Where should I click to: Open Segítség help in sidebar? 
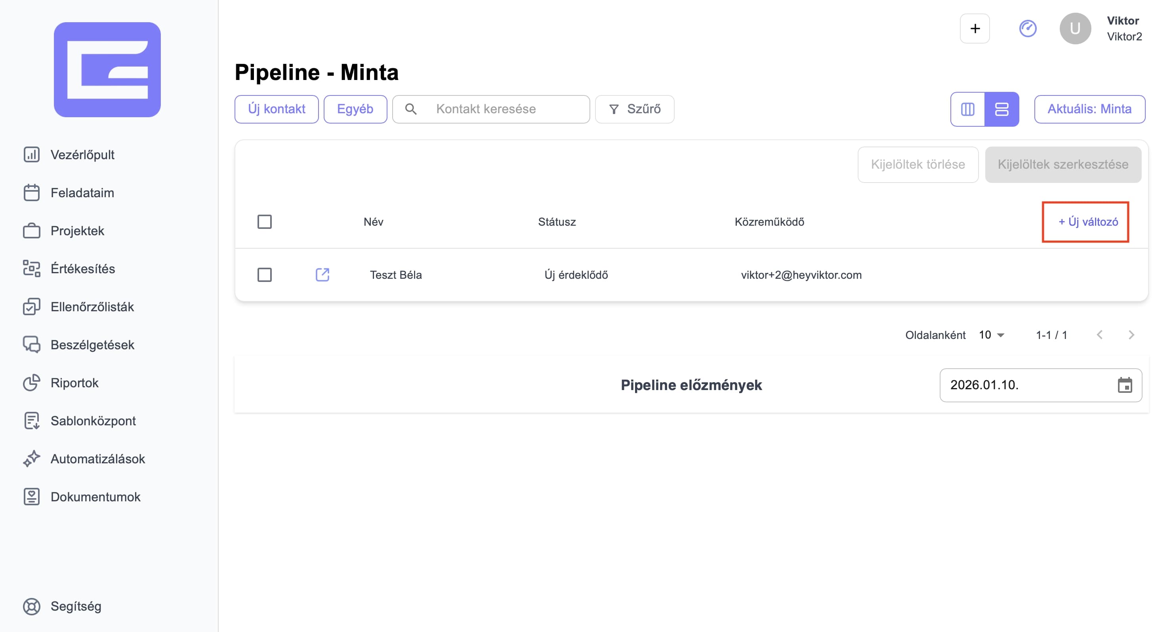click(75, 606)
